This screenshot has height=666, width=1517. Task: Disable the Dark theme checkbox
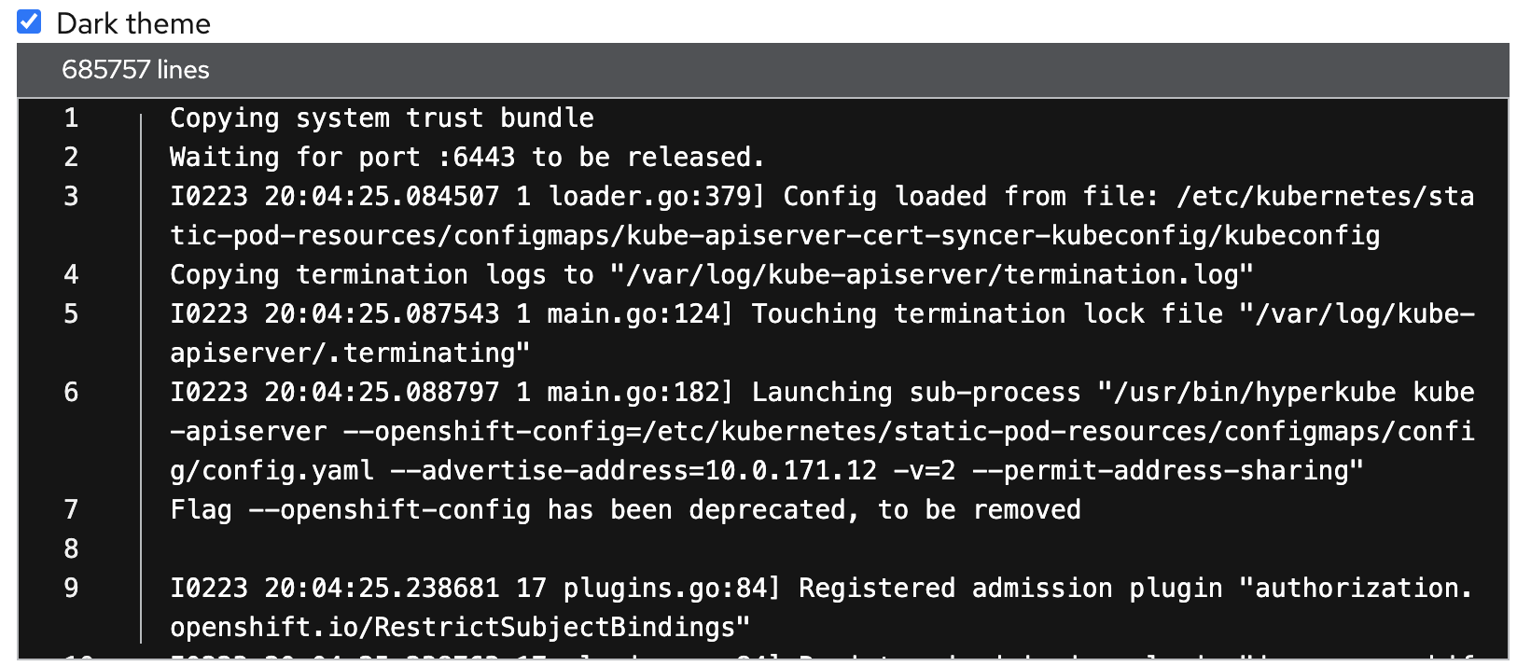click(29, 22)
